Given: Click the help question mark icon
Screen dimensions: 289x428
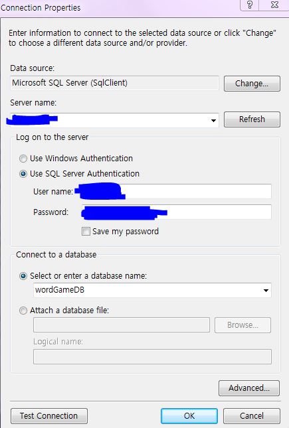Looking at the screenshot, I should click(249, 5).
